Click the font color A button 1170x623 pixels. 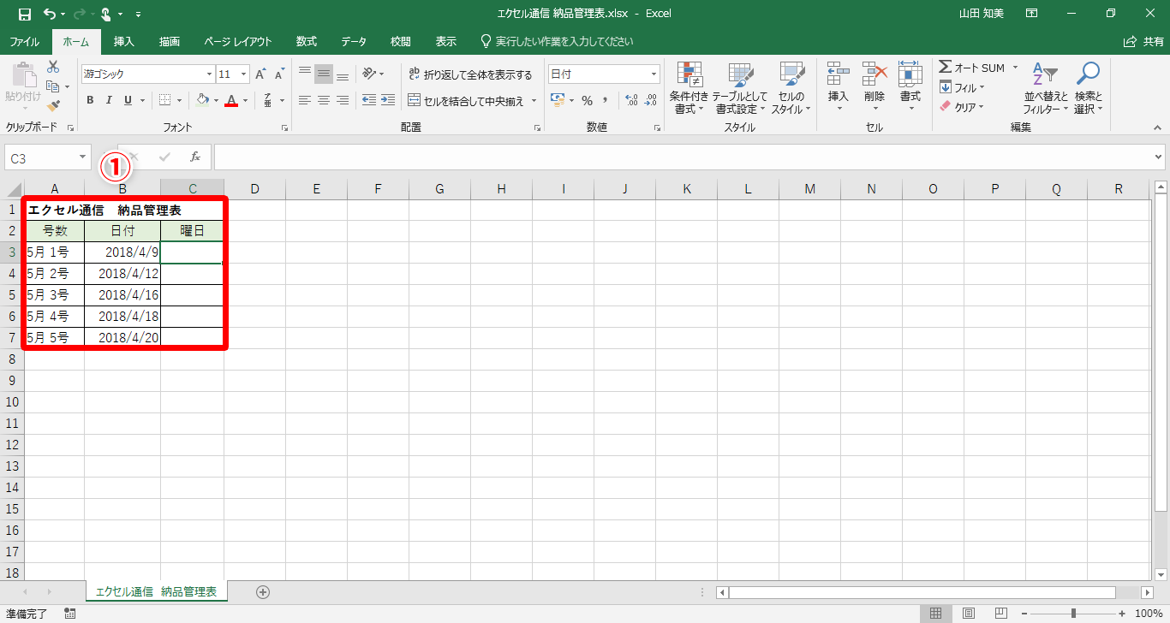tap(230, 100)
